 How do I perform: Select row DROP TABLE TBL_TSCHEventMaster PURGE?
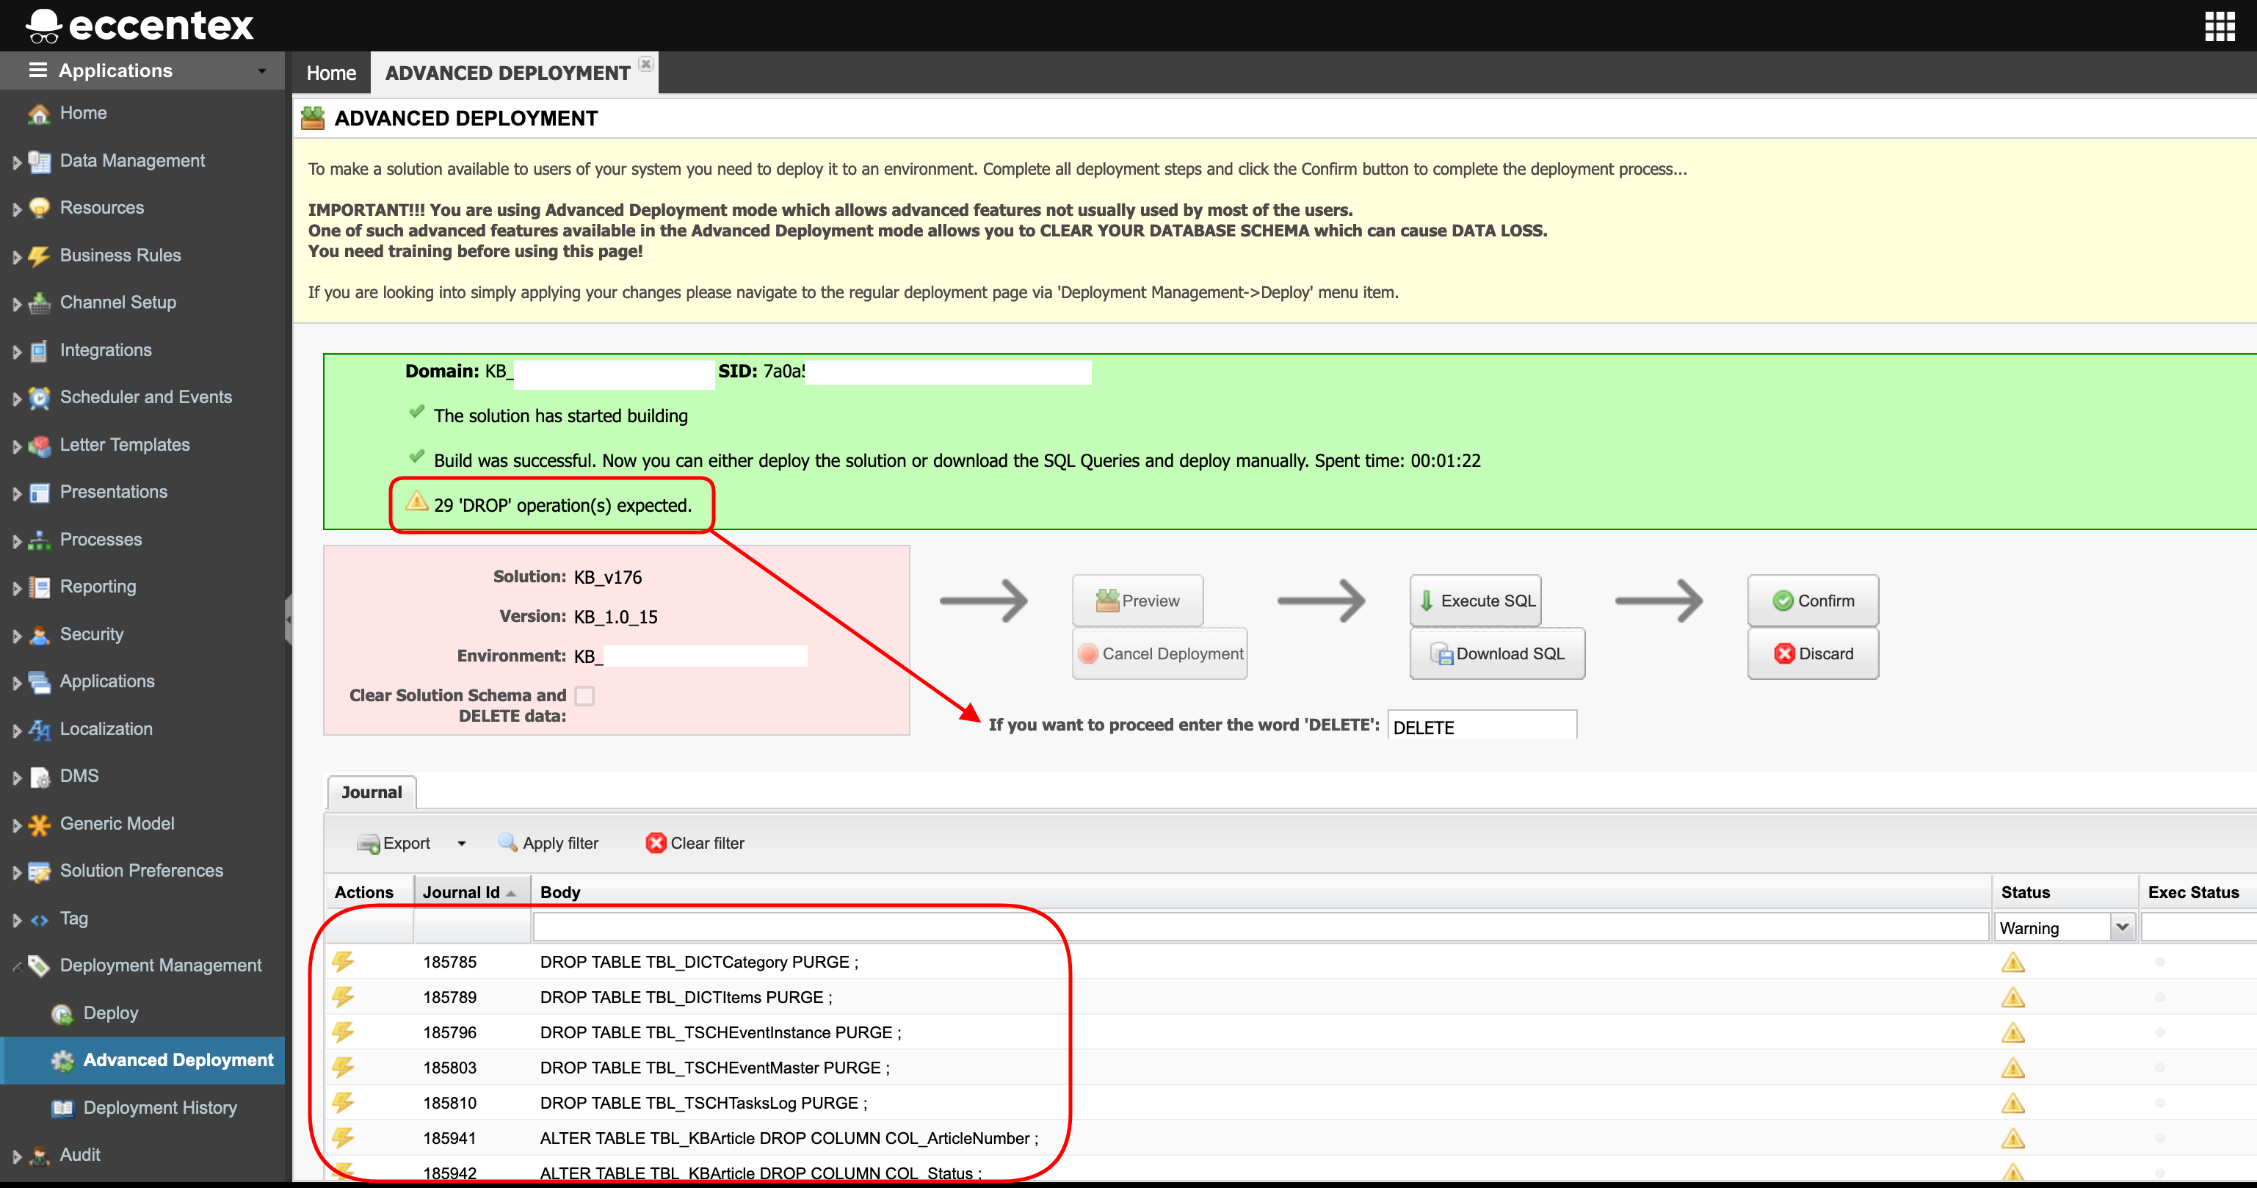[x=1290, y=1067]
